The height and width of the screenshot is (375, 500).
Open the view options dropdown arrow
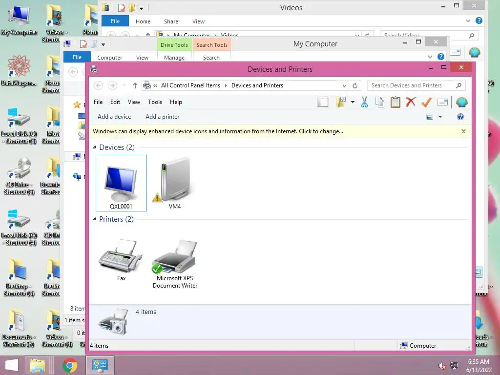pos(440,117)
